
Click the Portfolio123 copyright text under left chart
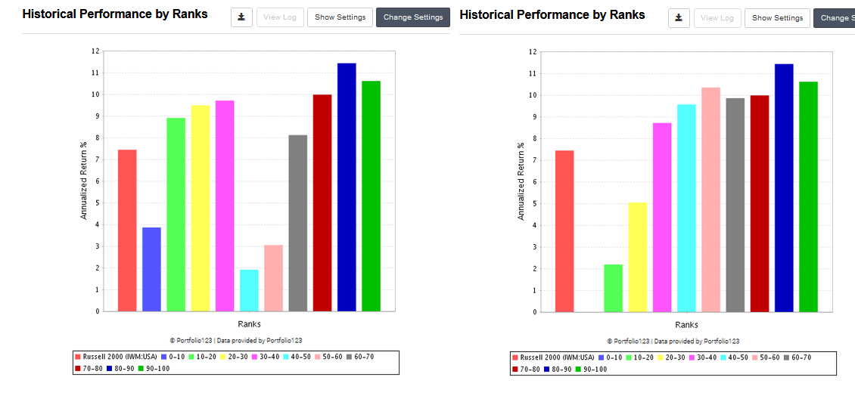click(235, 340)
